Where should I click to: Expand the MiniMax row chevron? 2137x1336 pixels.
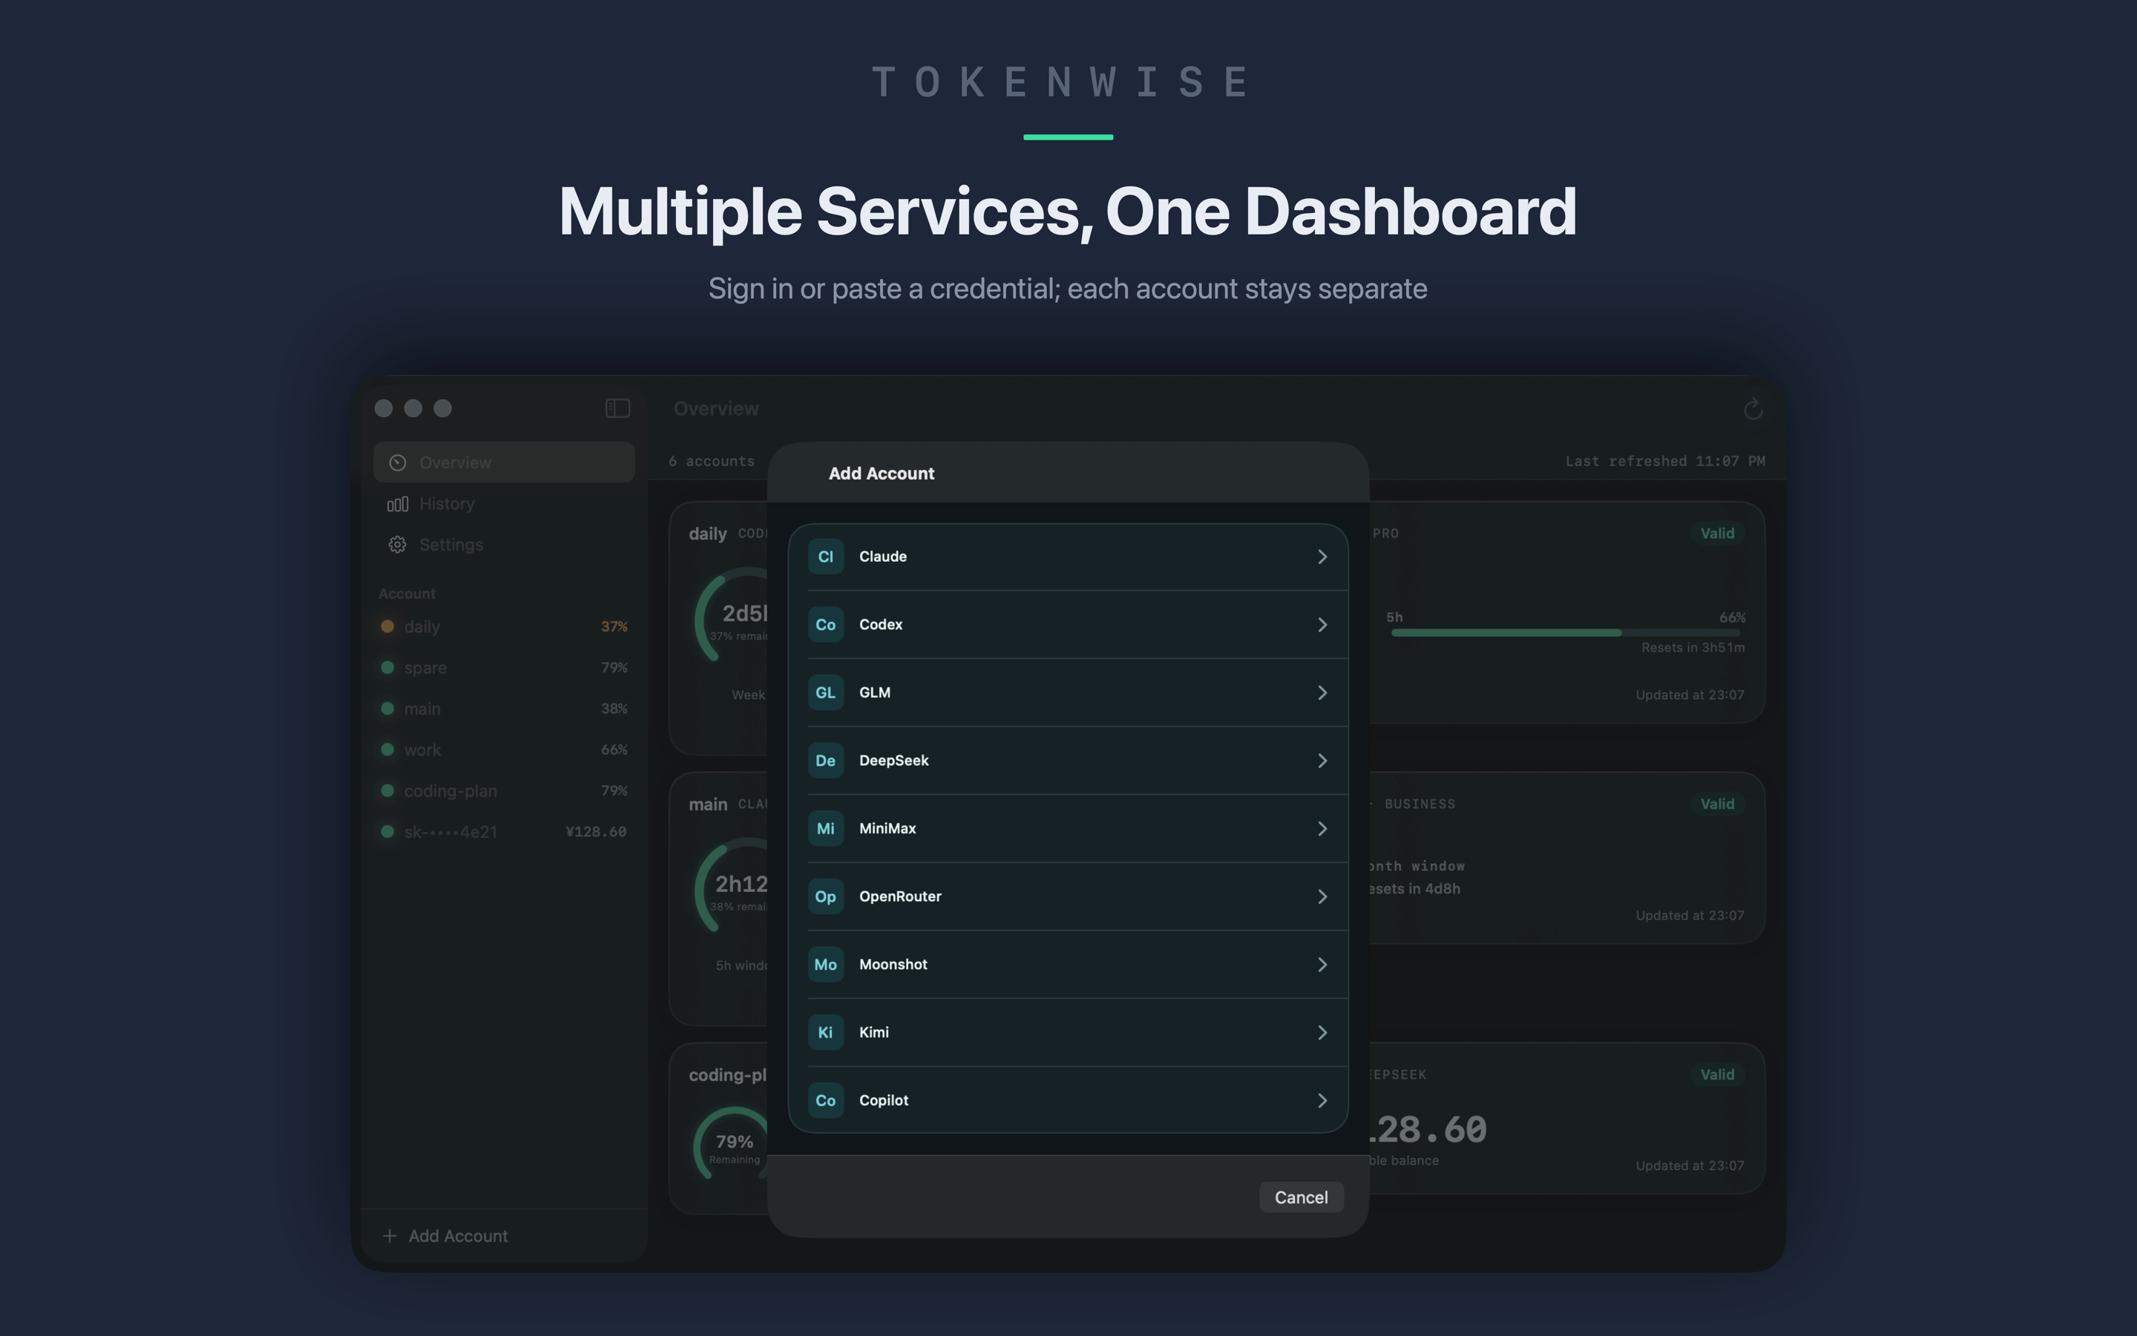tap(1322, 829)
